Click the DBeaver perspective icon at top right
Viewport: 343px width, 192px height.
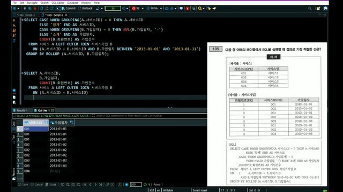[325, 9]
